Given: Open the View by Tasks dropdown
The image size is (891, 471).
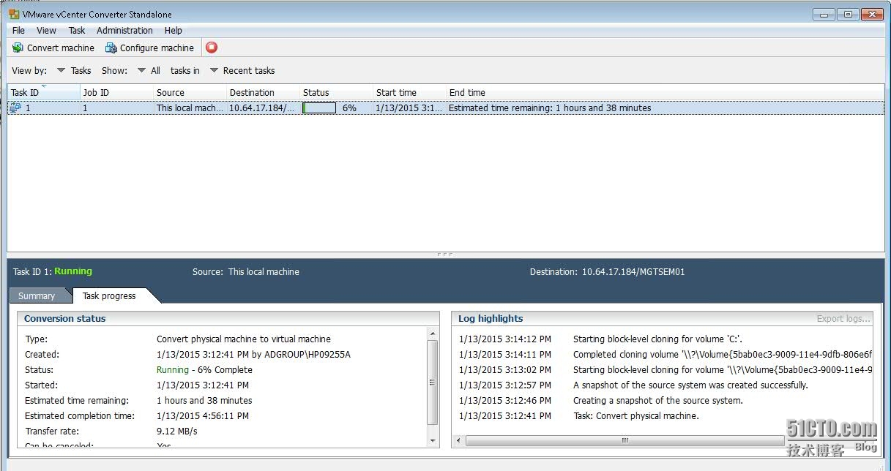Looking at the screenshot, I should coord(74,71).
